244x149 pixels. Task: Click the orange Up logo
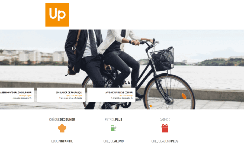(57, 15)
